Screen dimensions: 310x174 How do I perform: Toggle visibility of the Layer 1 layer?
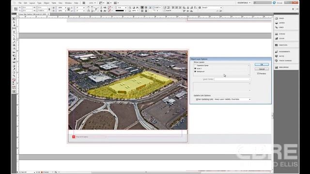tap(195, 69)
